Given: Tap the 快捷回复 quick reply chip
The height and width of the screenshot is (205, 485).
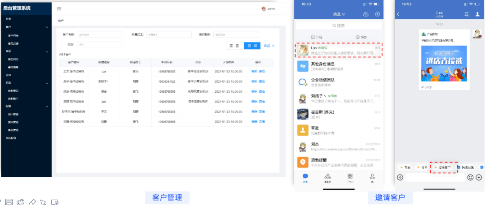Looking at the screenshot, I should coord(466,167).
